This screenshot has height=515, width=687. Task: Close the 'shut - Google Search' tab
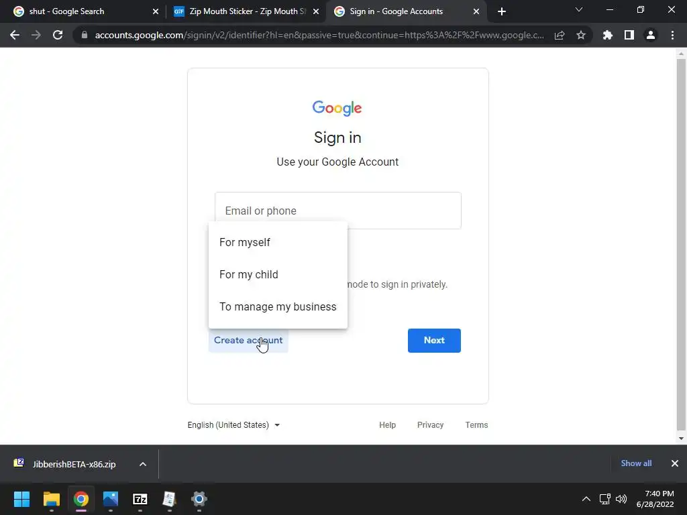156,11
